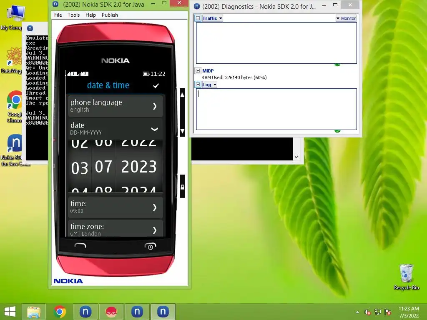Open the Monitor dropdown in Diagnostics
The image size is (427, 320).
(x=346, y=18)
